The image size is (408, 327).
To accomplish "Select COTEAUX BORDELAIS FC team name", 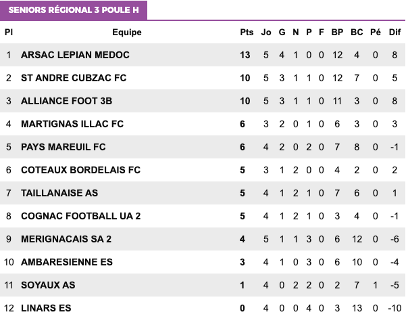I will click(x=80, y=170).
